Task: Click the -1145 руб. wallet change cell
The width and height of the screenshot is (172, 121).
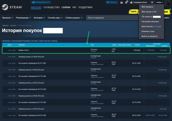Action: click(x=150, y=50)
